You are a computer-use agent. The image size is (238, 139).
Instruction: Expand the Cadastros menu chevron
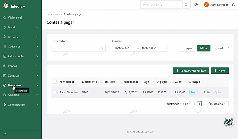37,46
